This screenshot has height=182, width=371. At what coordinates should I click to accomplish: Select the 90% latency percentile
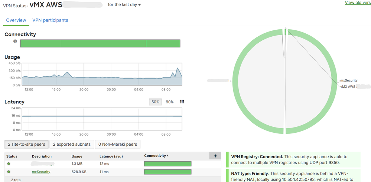click(170, 102)
